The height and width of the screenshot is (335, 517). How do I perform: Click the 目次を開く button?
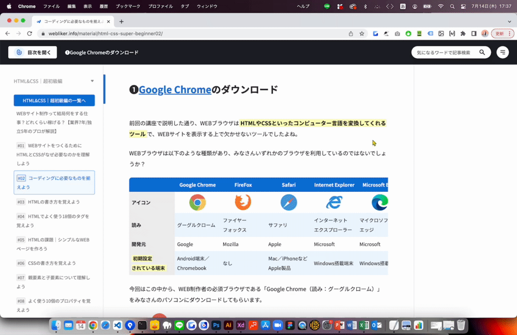click(x=32, y=52)
